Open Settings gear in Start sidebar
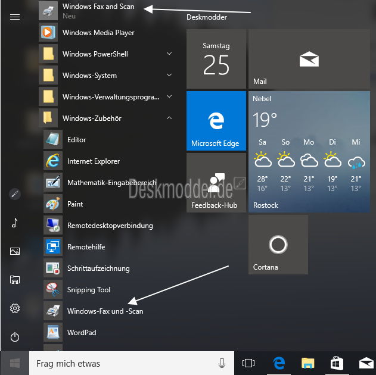This screenshot has height=375, width=376. coord(15,308)
